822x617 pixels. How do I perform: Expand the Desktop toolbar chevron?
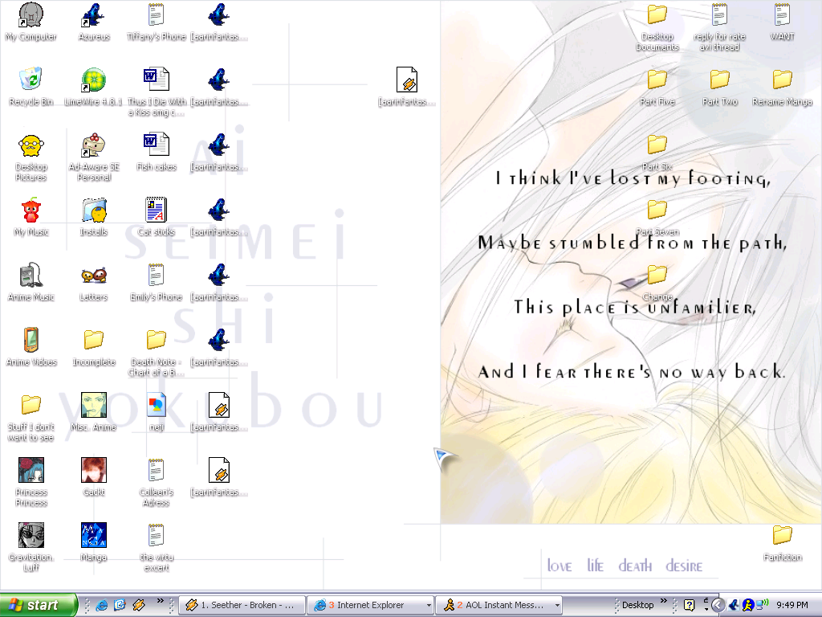tap(664, 600)
